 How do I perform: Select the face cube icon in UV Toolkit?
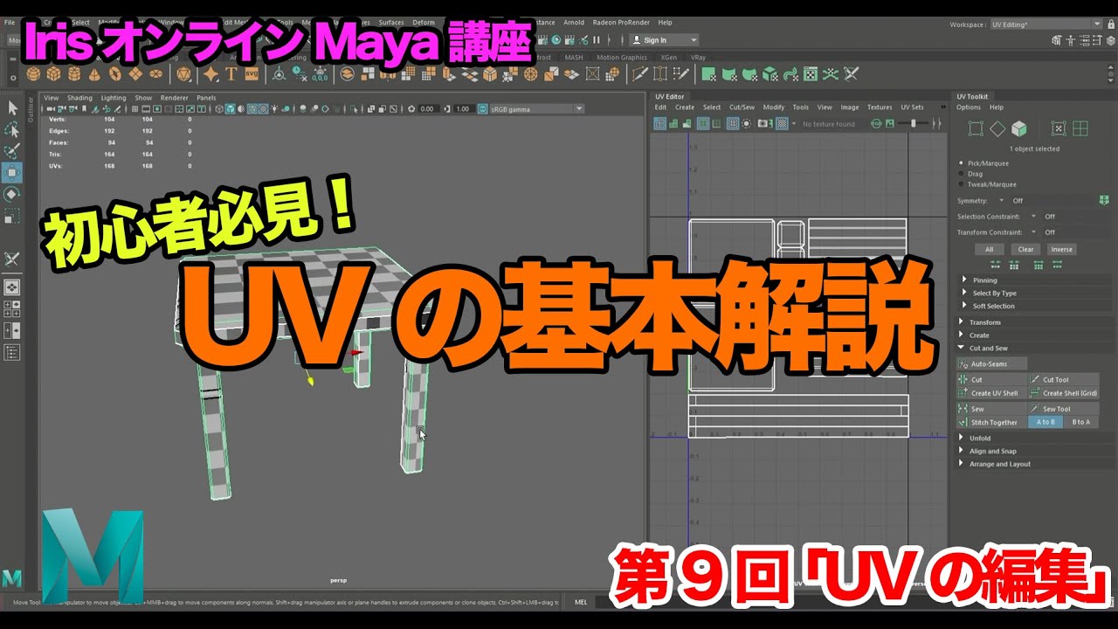tap(1018, 129)
